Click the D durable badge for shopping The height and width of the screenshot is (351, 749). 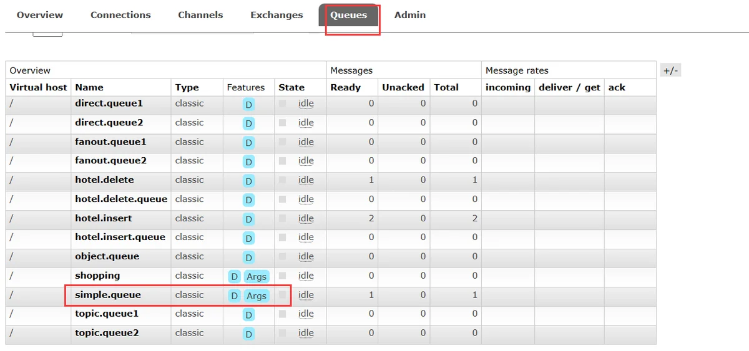coord(234,277)
